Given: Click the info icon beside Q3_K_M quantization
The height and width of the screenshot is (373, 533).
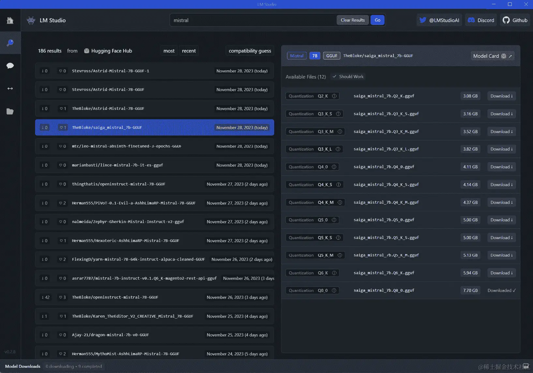Looking at the screenshot, I should (340, 132).
